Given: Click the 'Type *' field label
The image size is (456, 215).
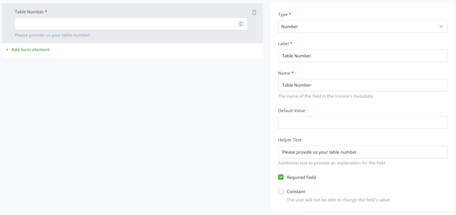Looking at the screenshot, I should click(285, 14).
